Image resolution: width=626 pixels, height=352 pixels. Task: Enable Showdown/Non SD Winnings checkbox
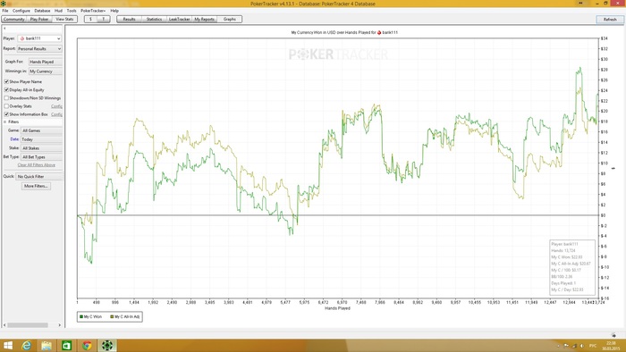click(6, 97)
